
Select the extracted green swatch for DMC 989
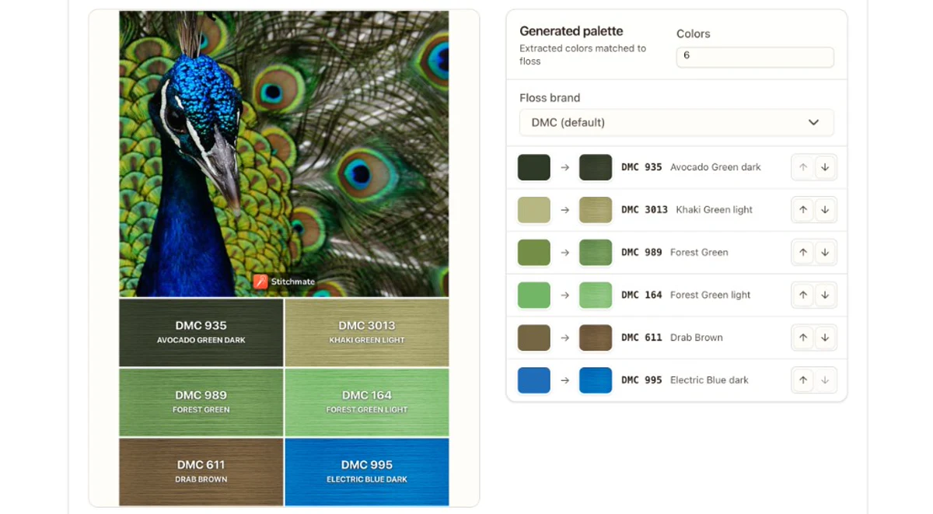[534, 253]
